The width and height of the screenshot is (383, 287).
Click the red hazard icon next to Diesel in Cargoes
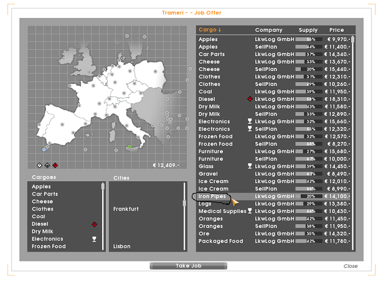[x=94, y=224]
